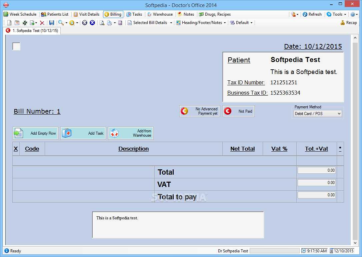Open the Notes section
362x257 pixels.
coord(186,14)
